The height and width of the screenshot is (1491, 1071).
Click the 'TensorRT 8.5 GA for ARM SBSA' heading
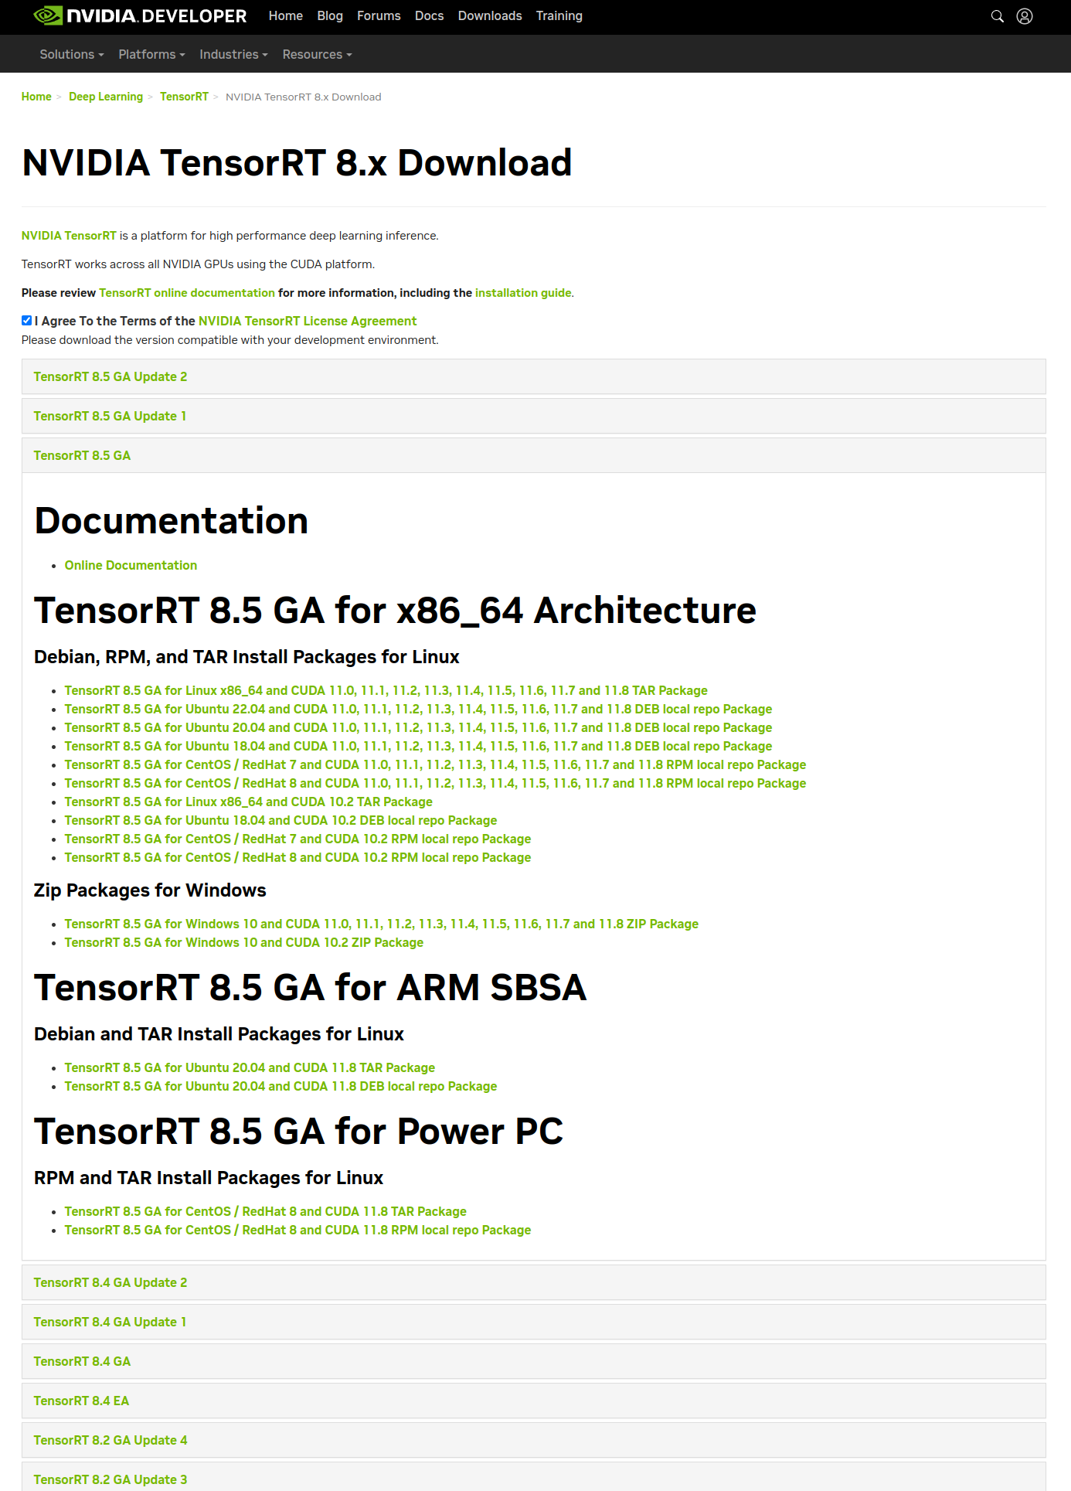click(x=311, y=988)
